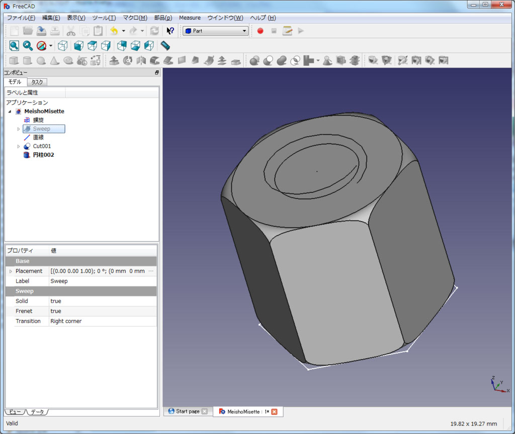Select the top view cube icon
The width and height of the screenshot is (515, 434).
point(93,46)
